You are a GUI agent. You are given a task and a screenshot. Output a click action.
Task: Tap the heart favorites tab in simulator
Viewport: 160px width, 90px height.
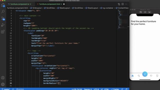151,75
